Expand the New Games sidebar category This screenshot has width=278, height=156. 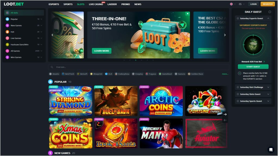click(x=41, y=25)
